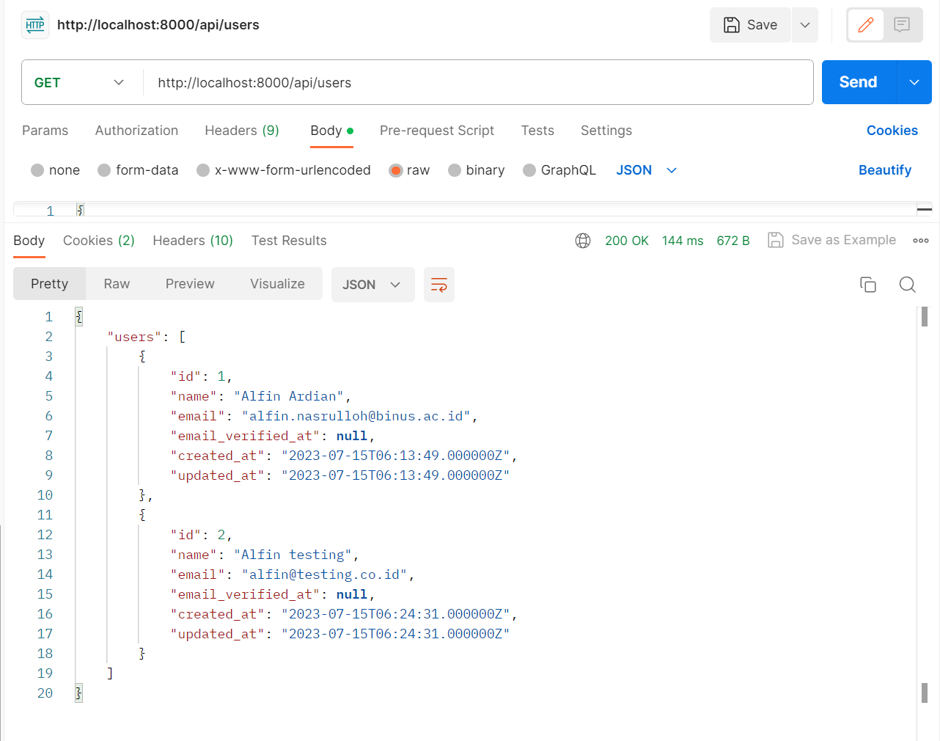The image size is (940, 741).
Task: Click updated_at value on line 9
Action: click(x=396, y=475)
